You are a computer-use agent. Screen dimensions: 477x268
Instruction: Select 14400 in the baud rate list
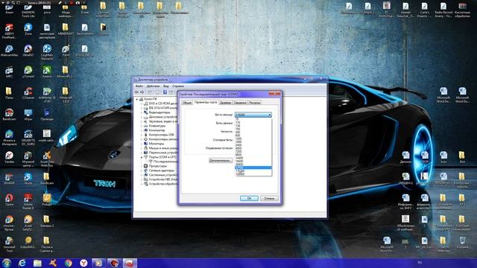click(x=253, y=158)
